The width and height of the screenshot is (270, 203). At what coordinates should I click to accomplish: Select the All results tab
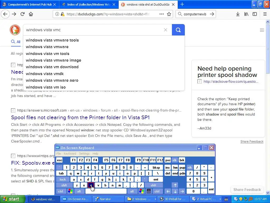point(16,42)
